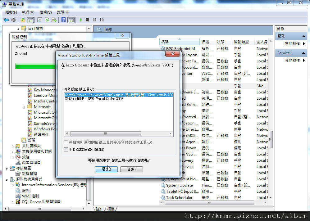310x221 pixels.
Task: Click the Export list toolbar icon
Action: click(54, 20)
